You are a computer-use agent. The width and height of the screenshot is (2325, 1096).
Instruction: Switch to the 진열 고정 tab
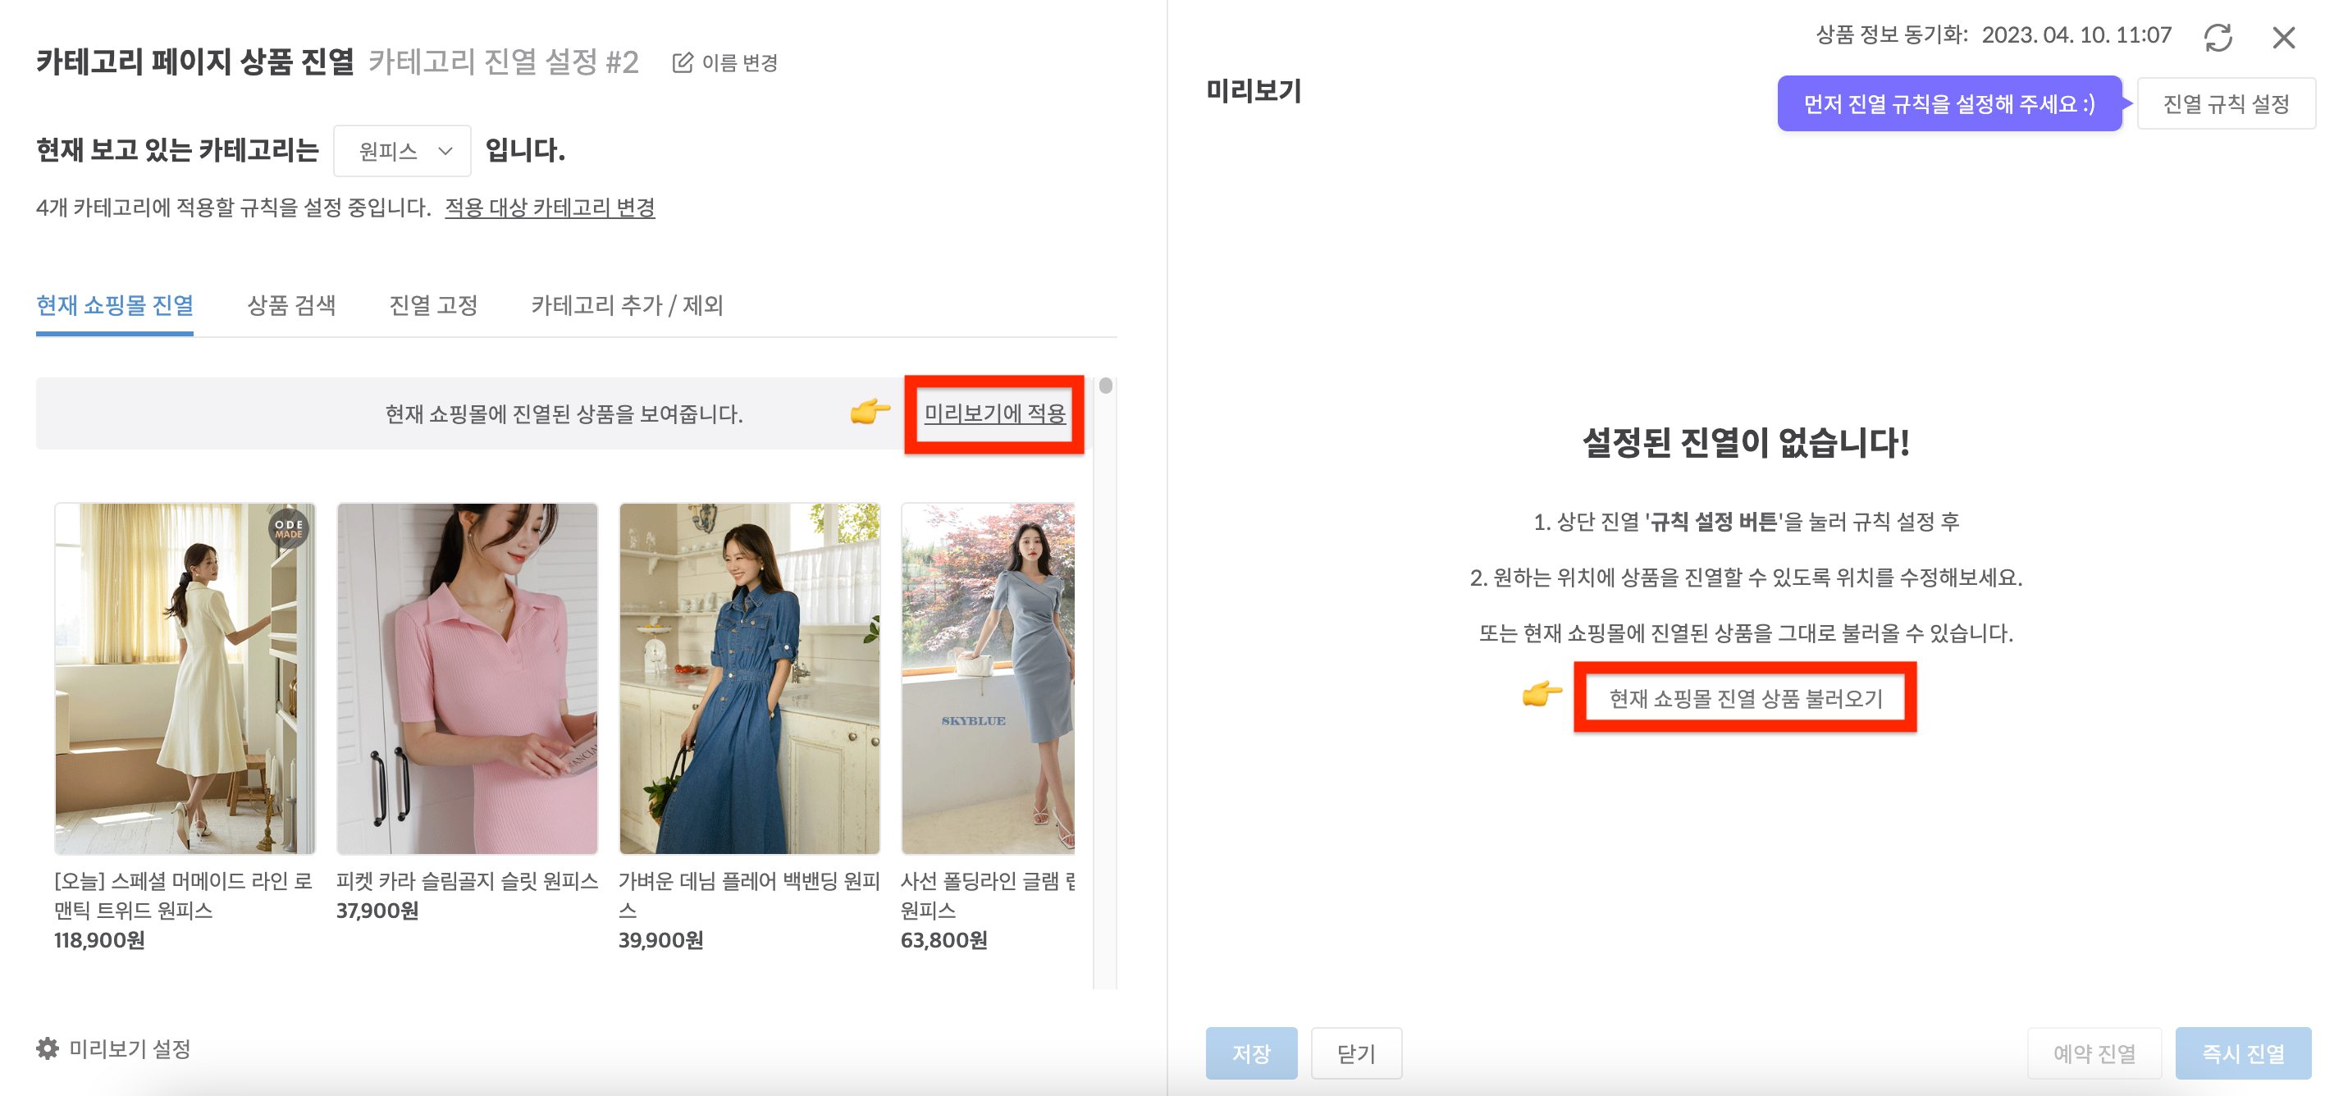(x=432, y=306)
